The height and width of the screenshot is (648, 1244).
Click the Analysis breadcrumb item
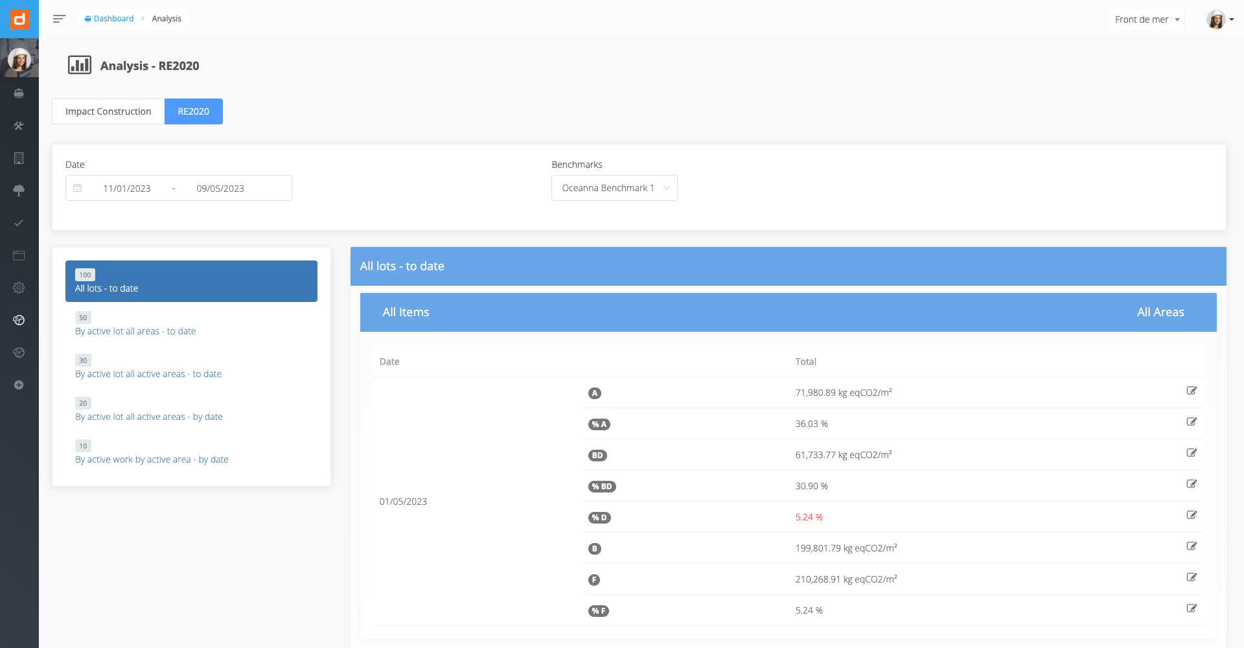pyautogui.click(x=167, y=19)
